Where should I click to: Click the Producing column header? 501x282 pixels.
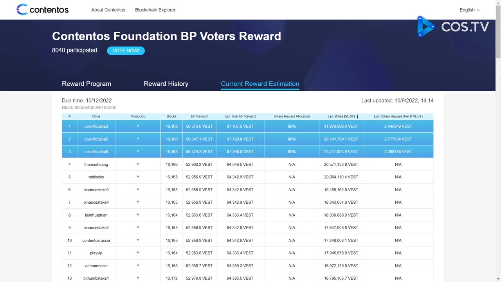pos(138,116)
